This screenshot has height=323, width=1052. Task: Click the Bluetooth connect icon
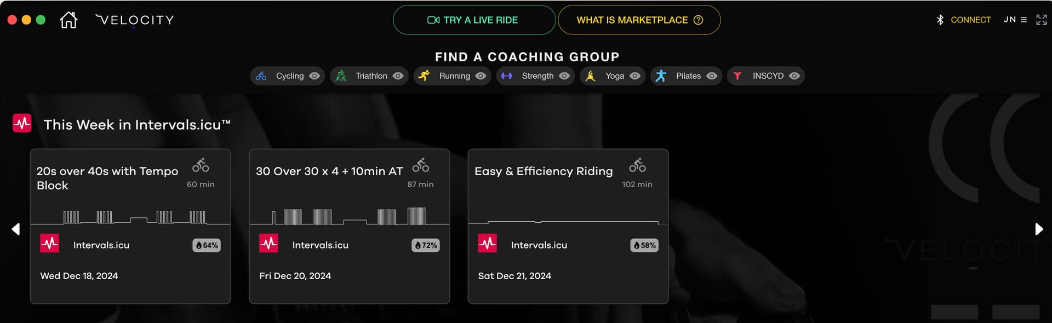[940, 20]
